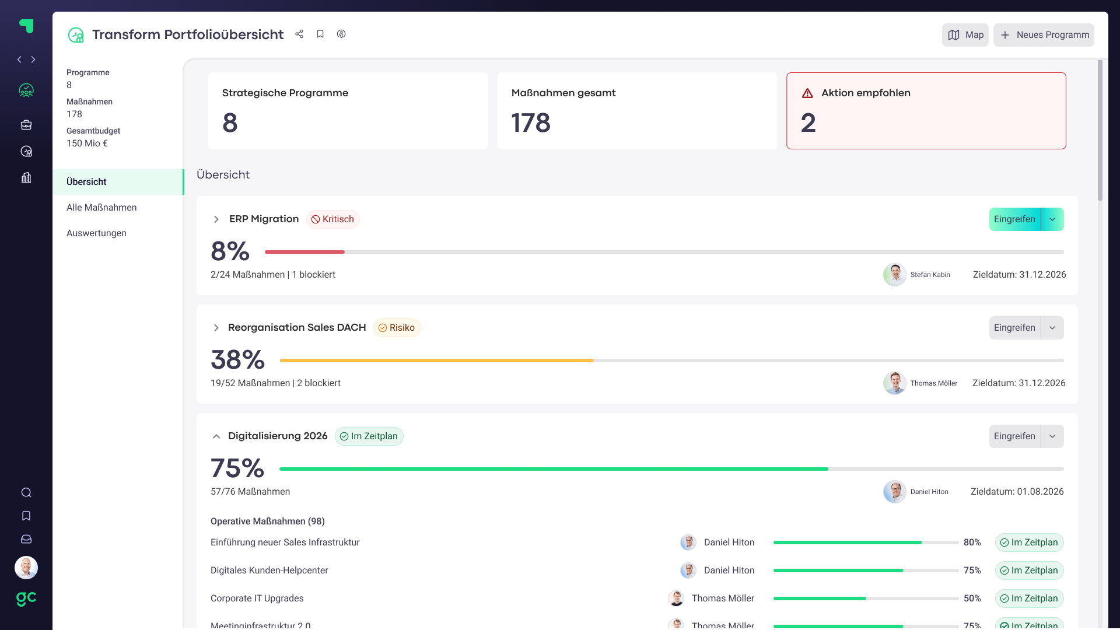Open the briefcase sidebar icon
The width and height of the screenshot is (1120, 630).
(x=26, y=125)
